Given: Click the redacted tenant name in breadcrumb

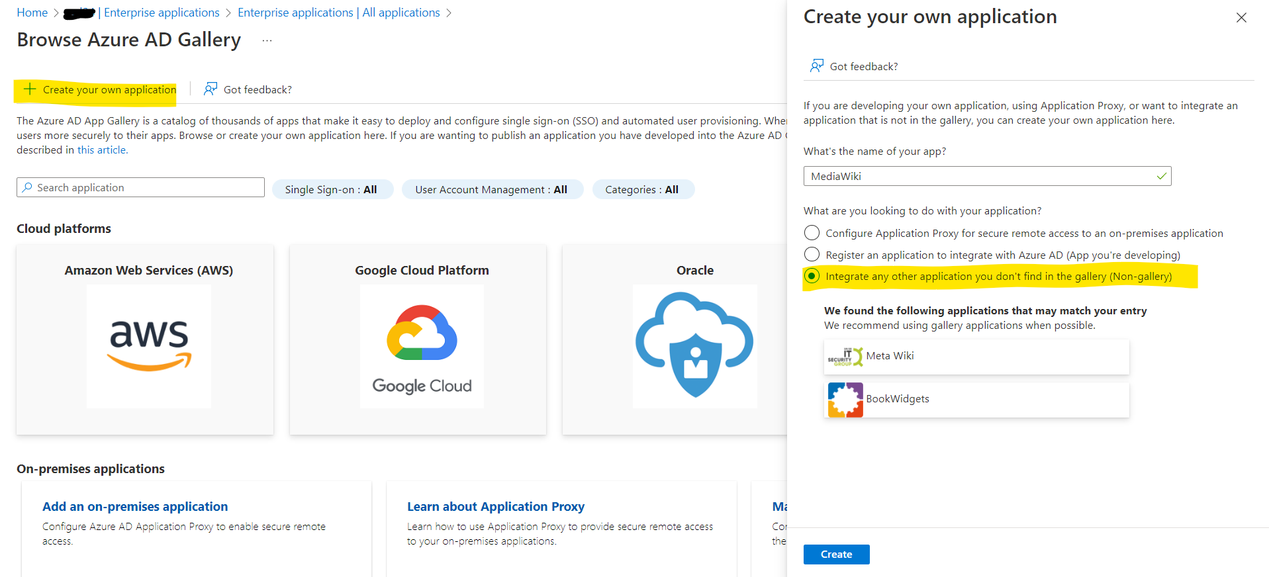Looking at the screenshot, I should (79, 13).
